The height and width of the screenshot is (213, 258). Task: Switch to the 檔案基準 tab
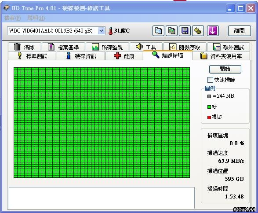[x=64, y=47]
